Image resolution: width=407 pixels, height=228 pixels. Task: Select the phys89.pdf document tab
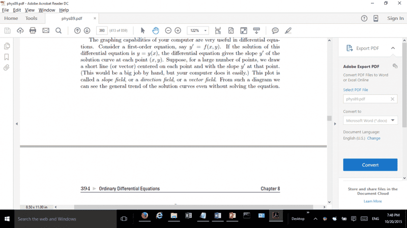(x=72, y=18)
